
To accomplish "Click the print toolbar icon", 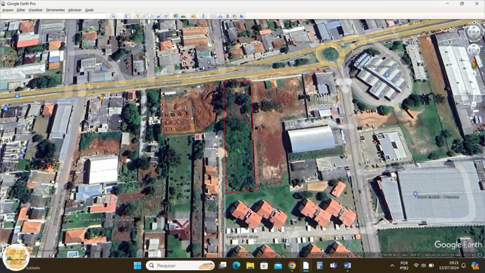I will (220, 16).
